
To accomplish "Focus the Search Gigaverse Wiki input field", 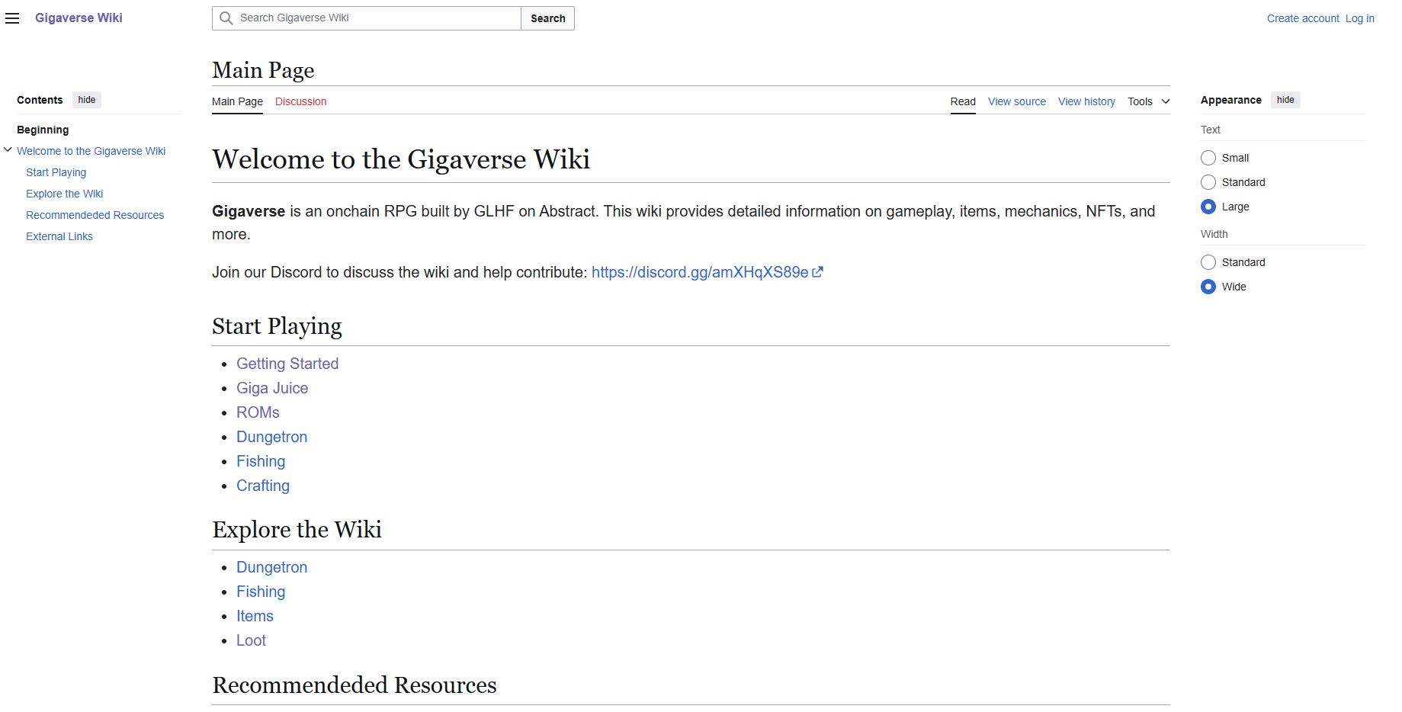I will [377, 18].
